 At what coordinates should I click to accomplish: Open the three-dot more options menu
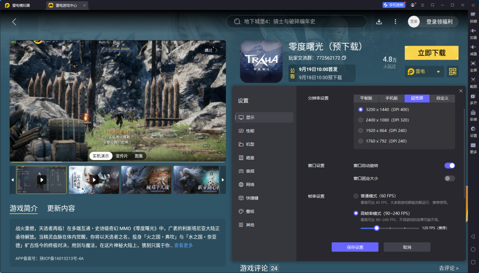[395, 22]
